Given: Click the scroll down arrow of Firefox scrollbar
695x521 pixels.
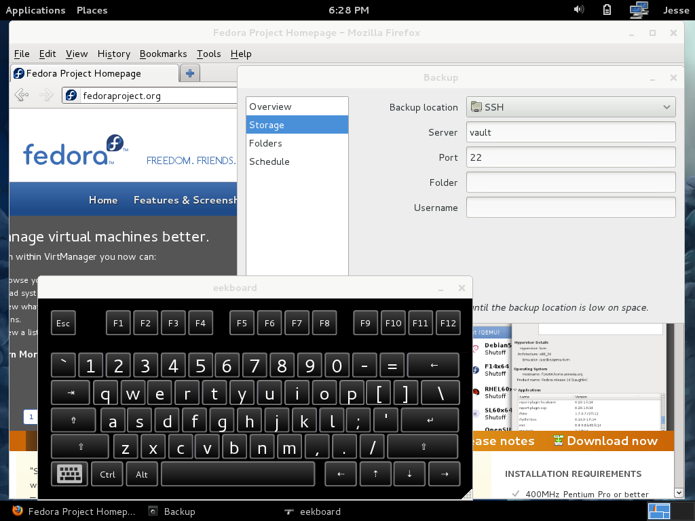Looking at the screenshot, I should tap(679, 493).
